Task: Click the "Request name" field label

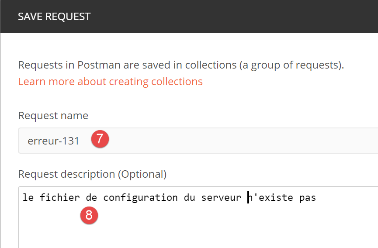Action: click(53, 116)
